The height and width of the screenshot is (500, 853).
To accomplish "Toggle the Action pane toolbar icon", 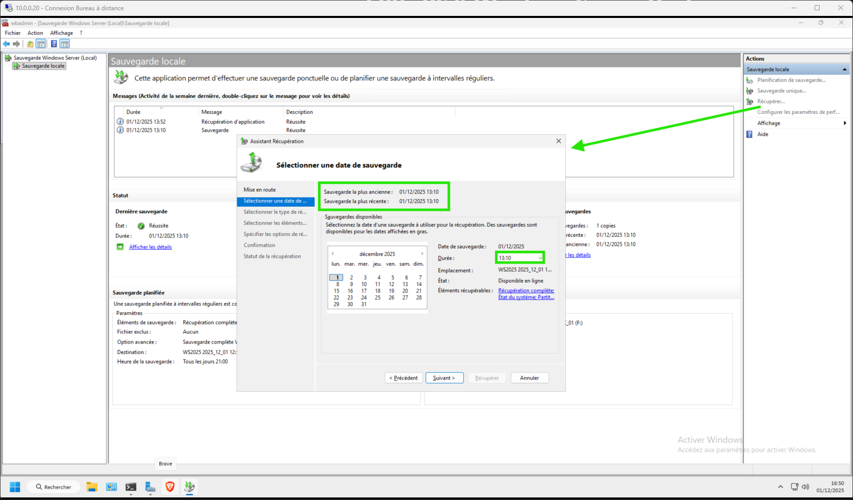I will [x=65, y=44].
